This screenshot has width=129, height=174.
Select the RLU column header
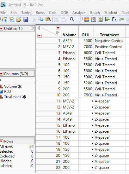coord(86,35)
